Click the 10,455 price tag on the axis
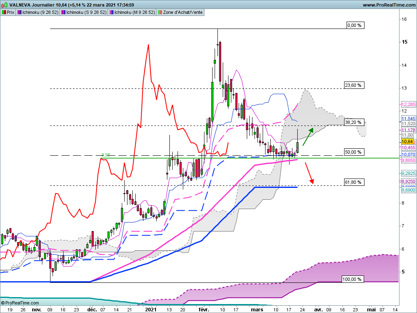 click(x=408, y=148)
